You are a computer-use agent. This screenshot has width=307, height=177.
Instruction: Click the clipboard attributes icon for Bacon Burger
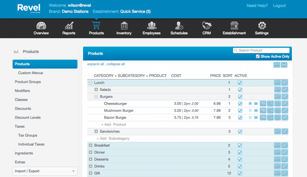click(x=270, y=118)
